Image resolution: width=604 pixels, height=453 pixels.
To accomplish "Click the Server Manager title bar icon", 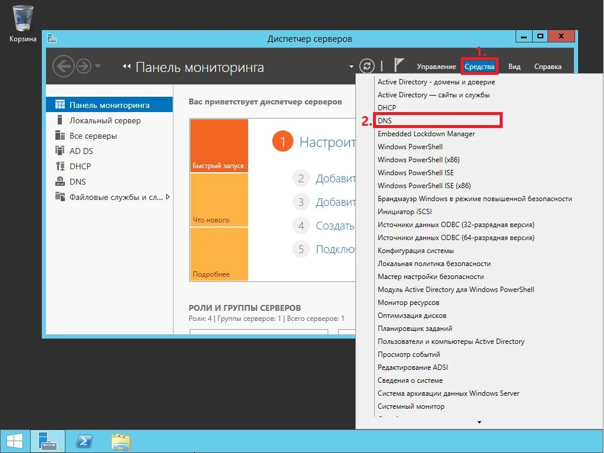I will click(52, 38).
